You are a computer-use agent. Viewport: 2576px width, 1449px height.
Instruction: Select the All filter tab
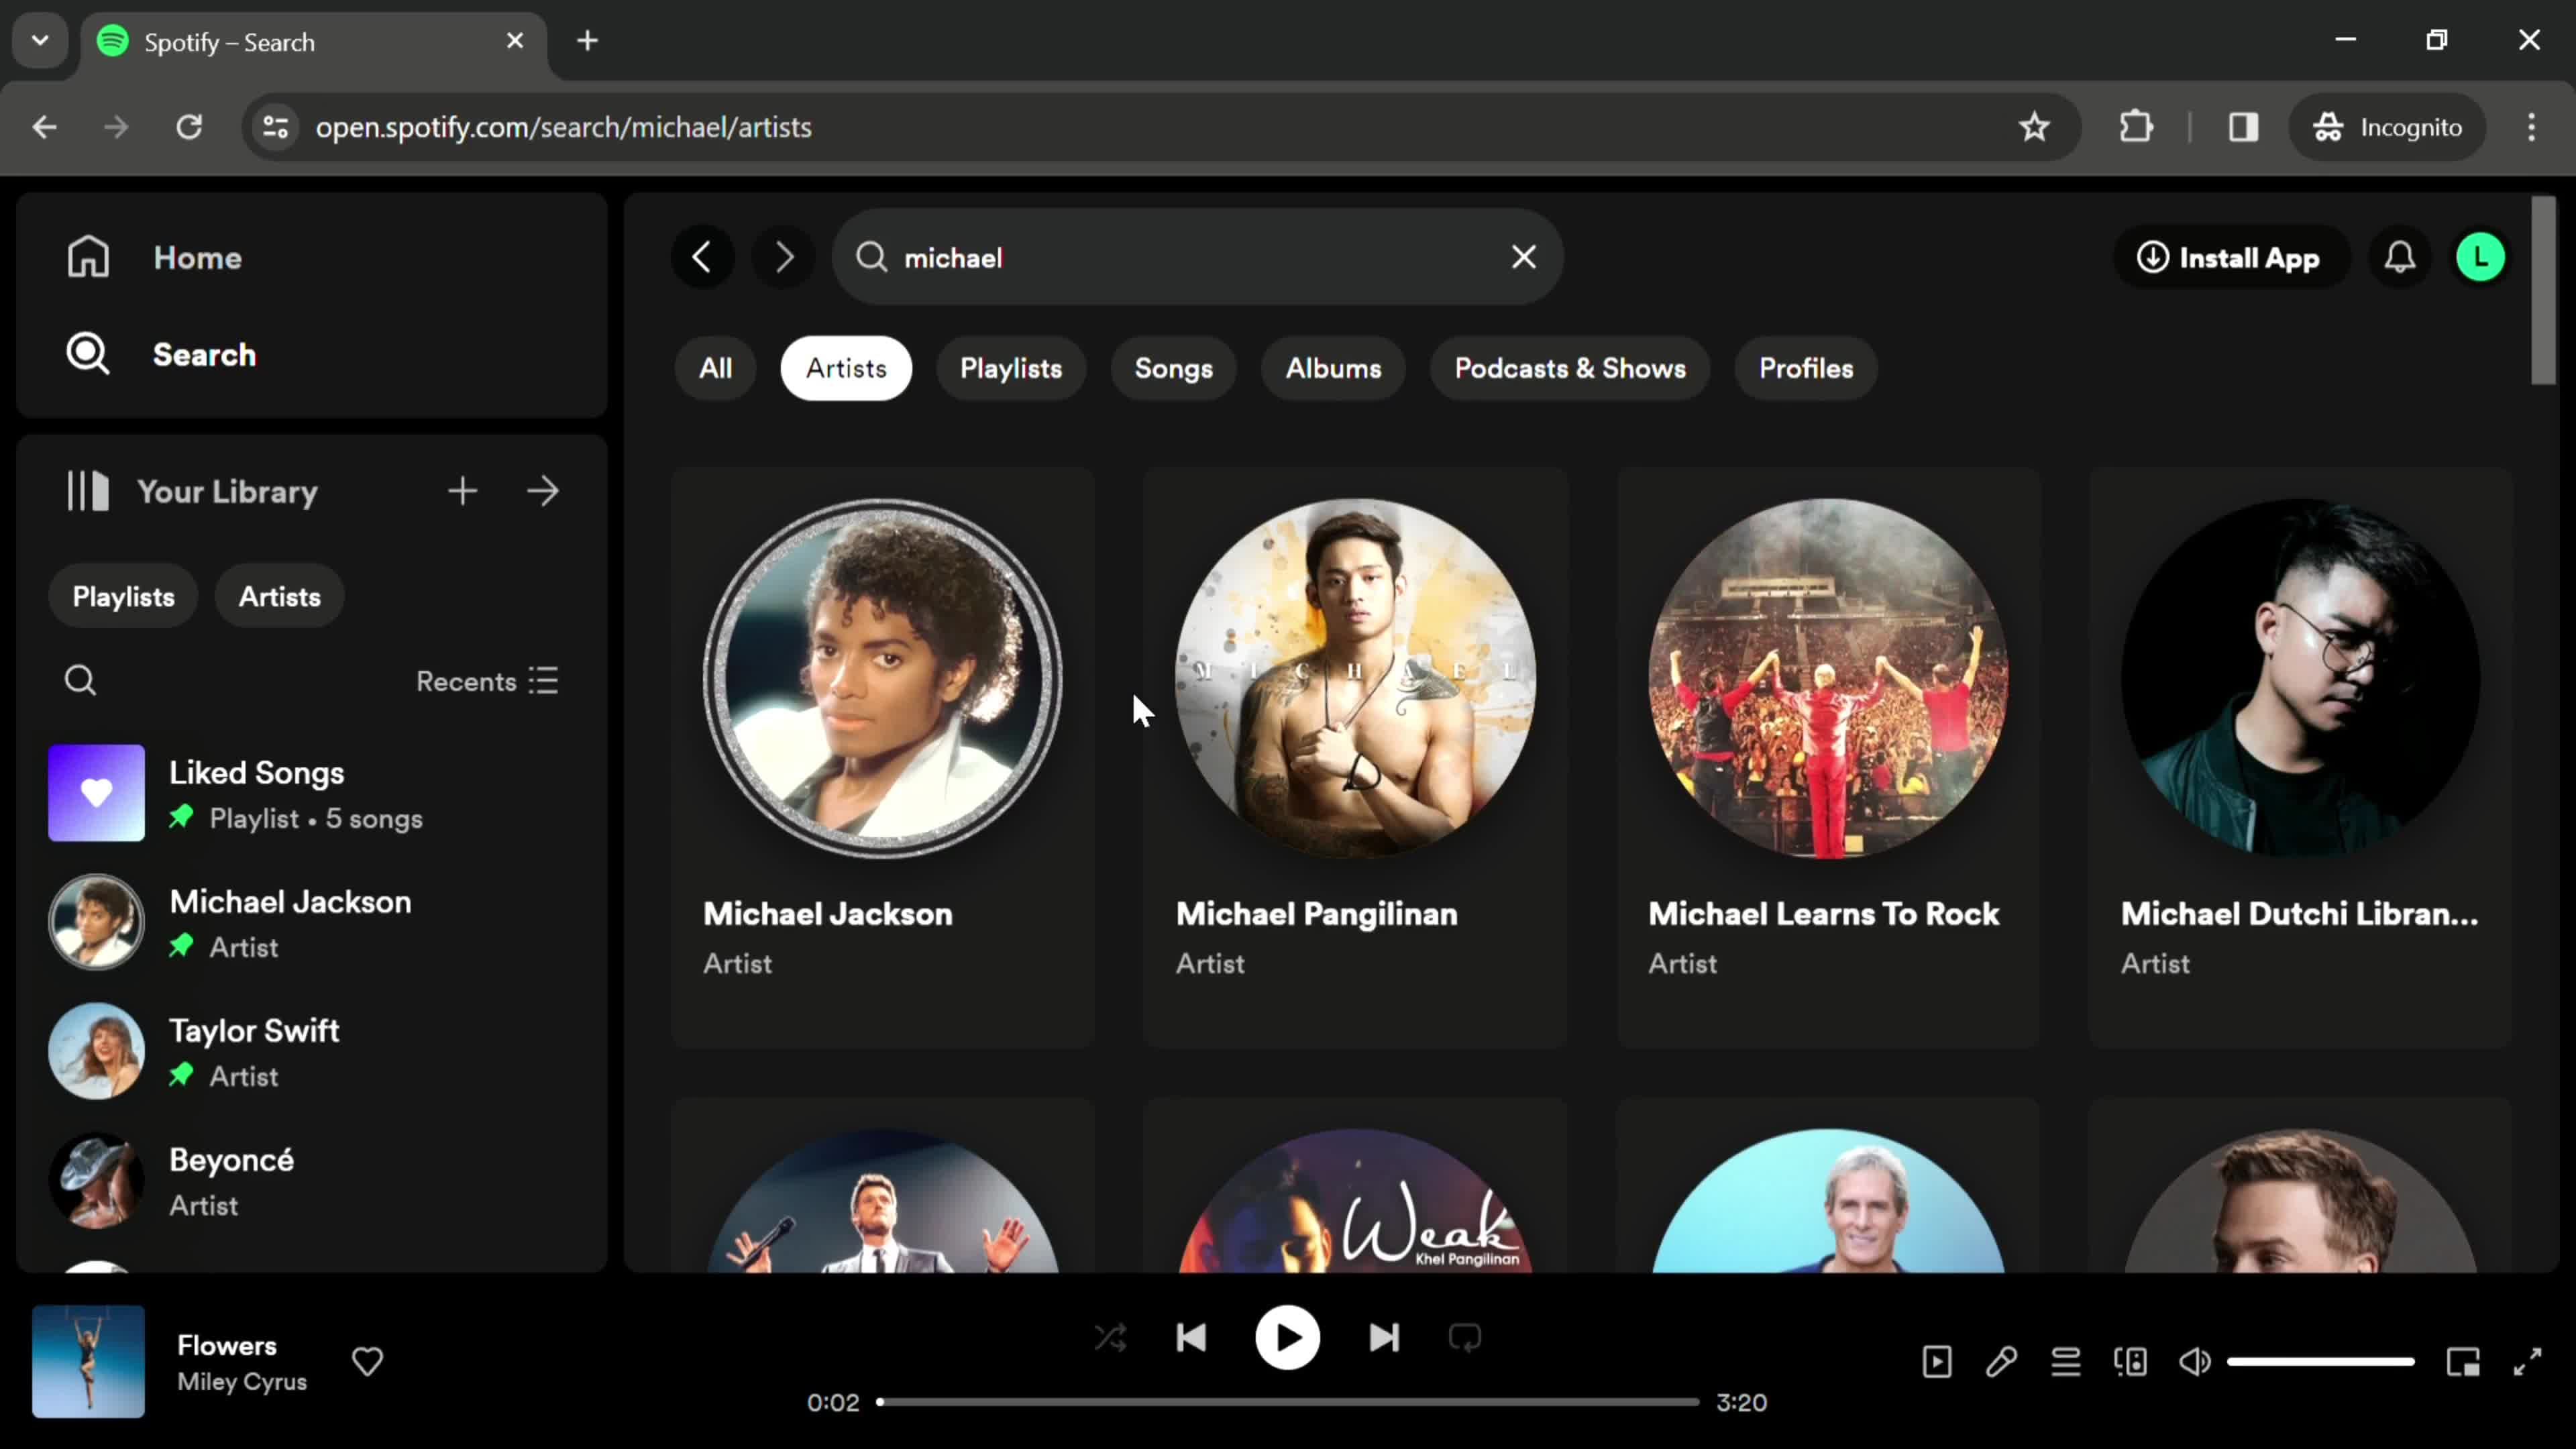(715, 368)
